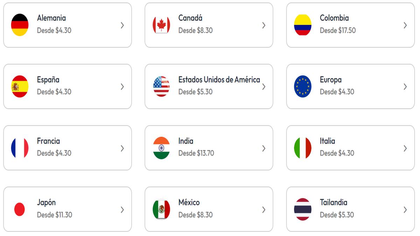Click the Thailand flag icon
The image size is (420, 236).
pos(302,209)
